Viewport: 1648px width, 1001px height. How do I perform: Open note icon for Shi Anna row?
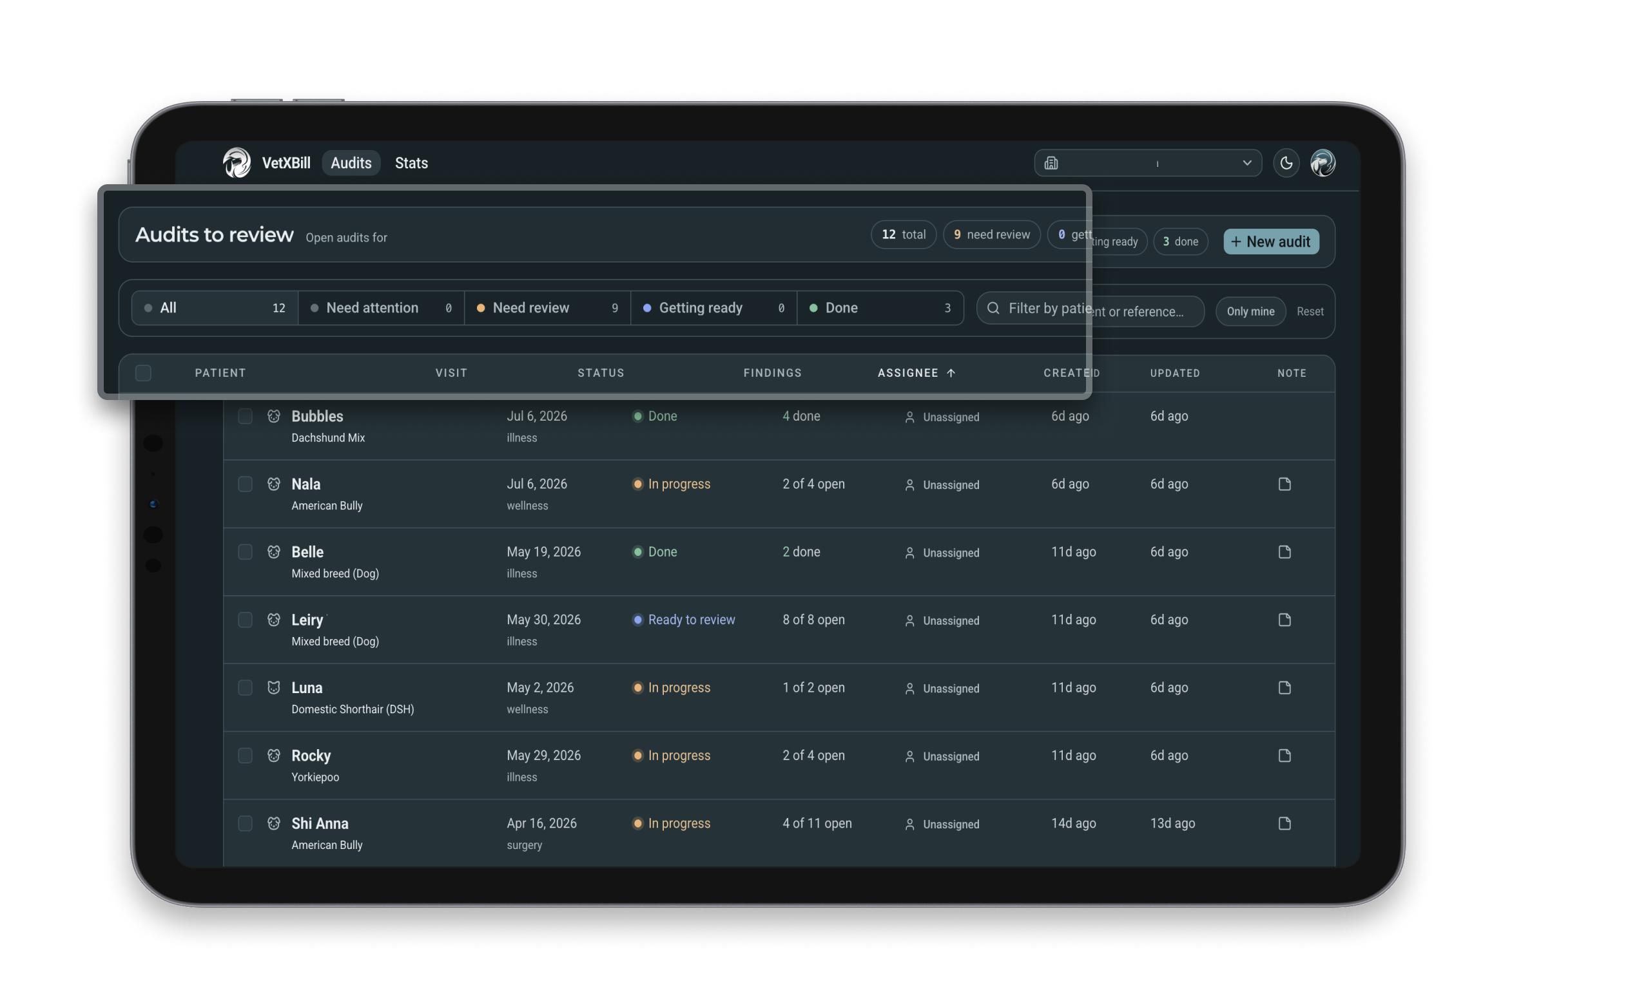point(1284,823)
